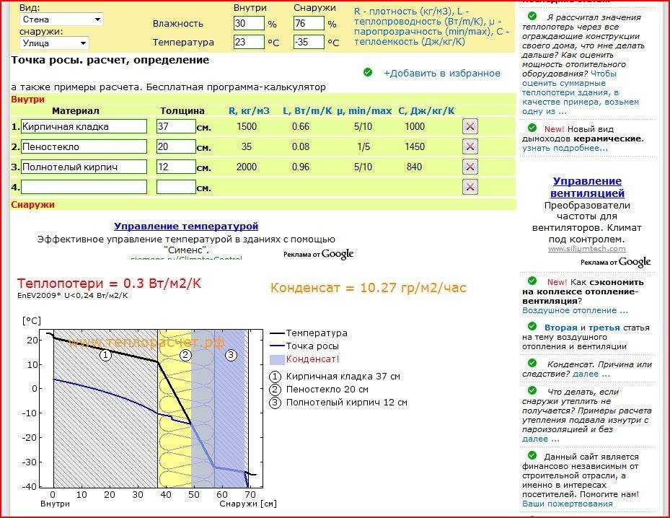Edit outside temperature field with -35

(x=309, y=41)
